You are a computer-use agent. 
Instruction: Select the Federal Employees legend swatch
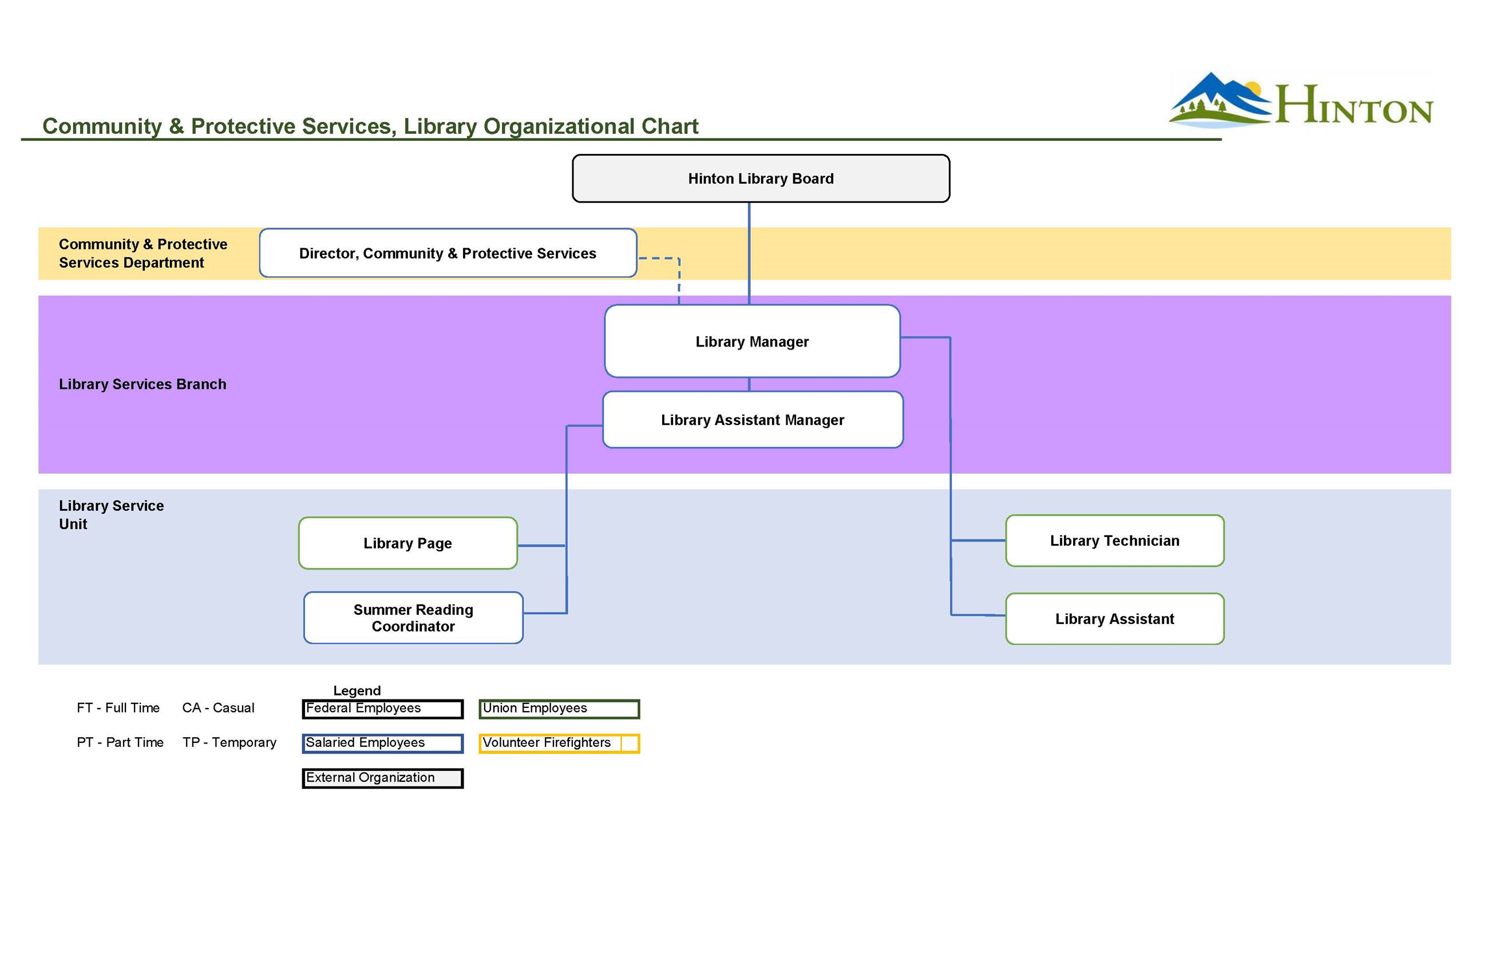click(382, 709)
